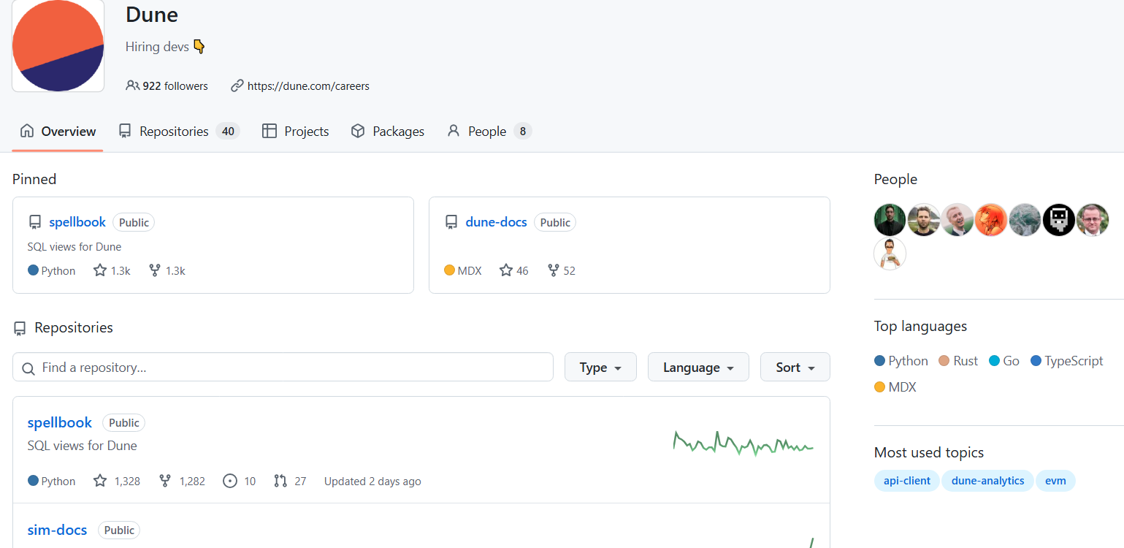1124x548 pixels.
Task: Open the Sort dropdown menu
Action: pyautogui.click(x=795, y=367)
